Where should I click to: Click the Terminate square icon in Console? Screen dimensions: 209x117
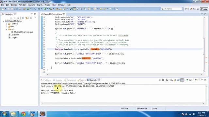pos(160,80)
